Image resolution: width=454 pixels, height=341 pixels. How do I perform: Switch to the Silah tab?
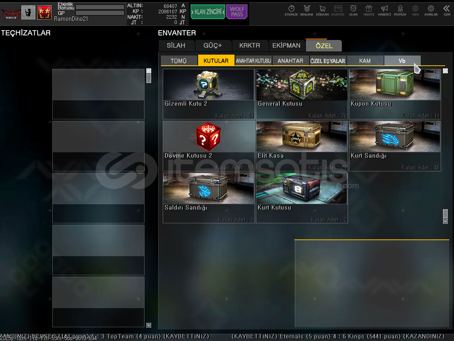tap(176, 46)
